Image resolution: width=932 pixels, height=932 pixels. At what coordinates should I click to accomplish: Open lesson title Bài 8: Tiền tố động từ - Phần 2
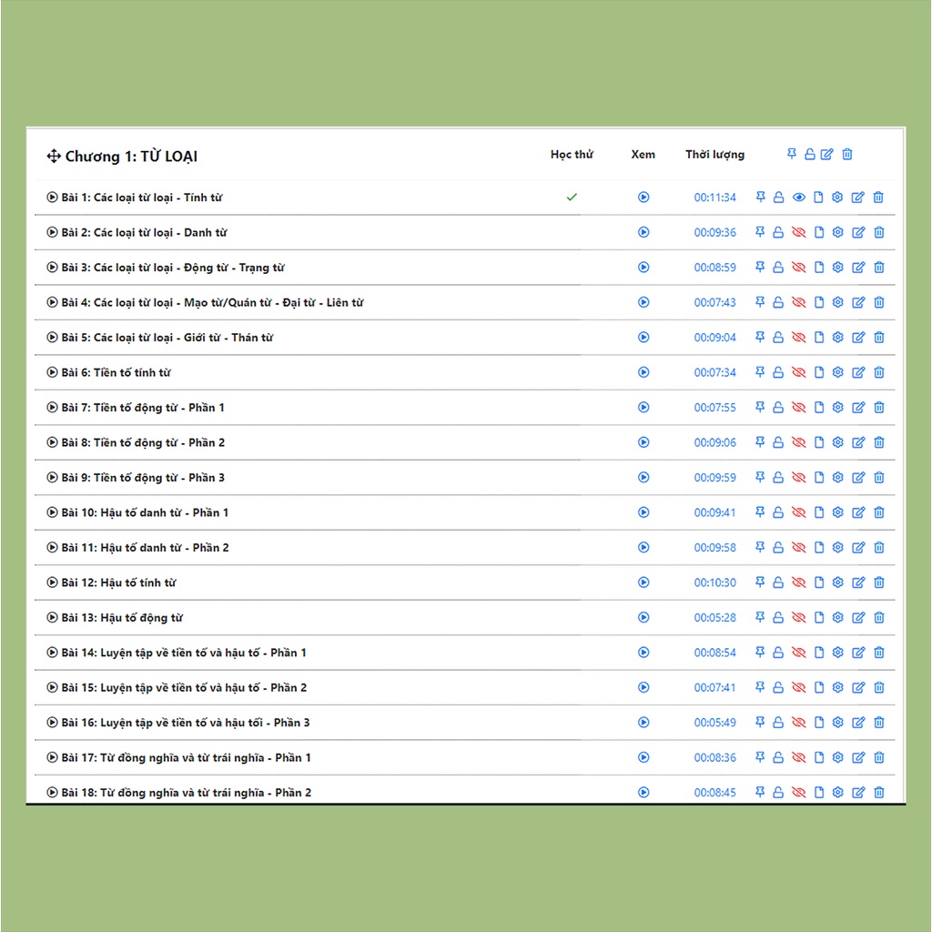point(143,442)
